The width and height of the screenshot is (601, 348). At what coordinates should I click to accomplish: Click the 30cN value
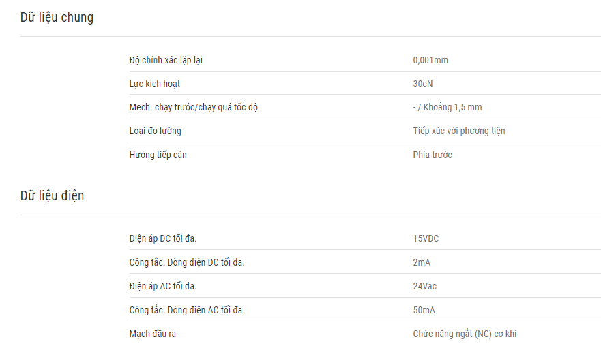coord(423,84)
